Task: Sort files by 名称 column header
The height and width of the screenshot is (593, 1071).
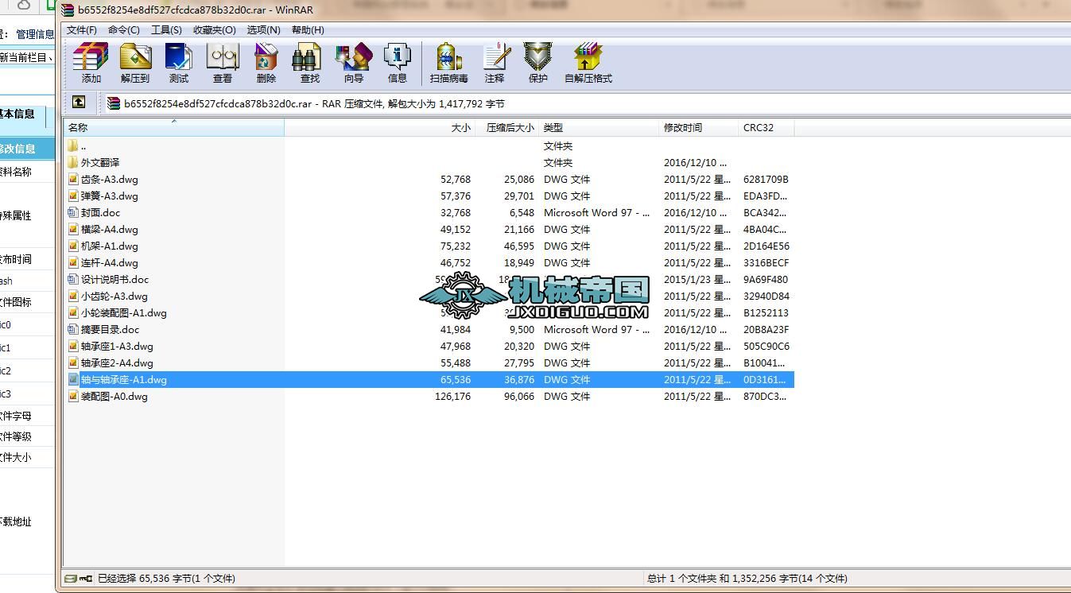Action: click(x=174, y=127)
